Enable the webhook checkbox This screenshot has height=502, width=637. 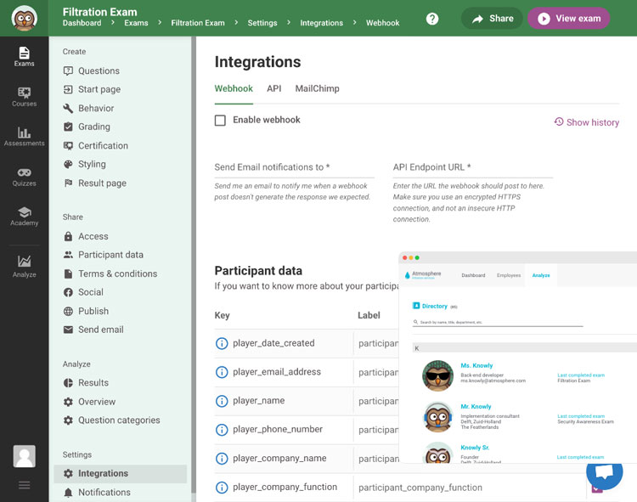tap(220, 121)
